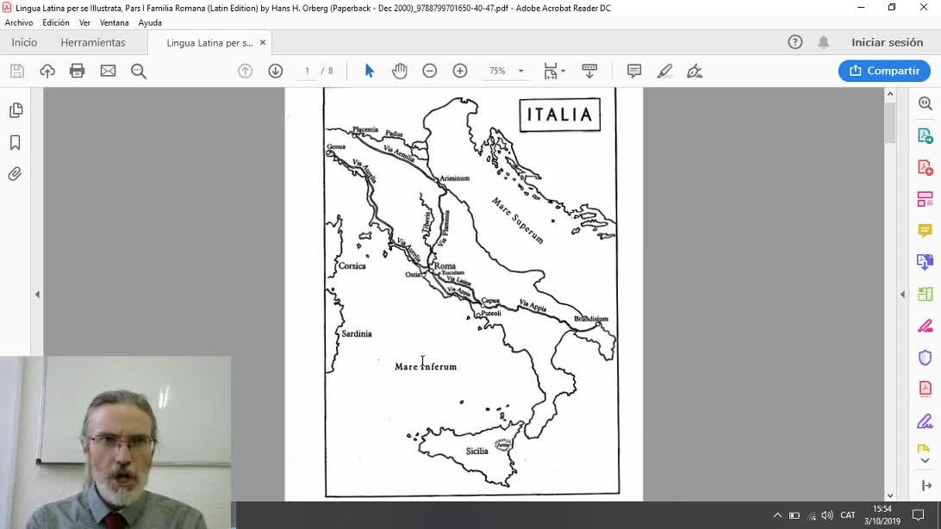Expand the right pane toggle at bottom

click(926, 485)
